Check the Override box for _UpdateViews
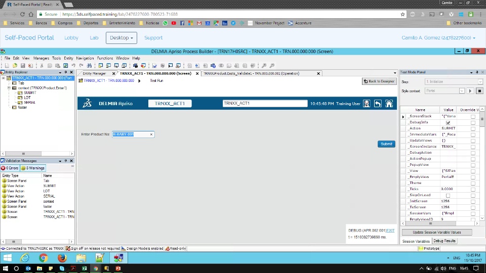 tap(473, 141)
